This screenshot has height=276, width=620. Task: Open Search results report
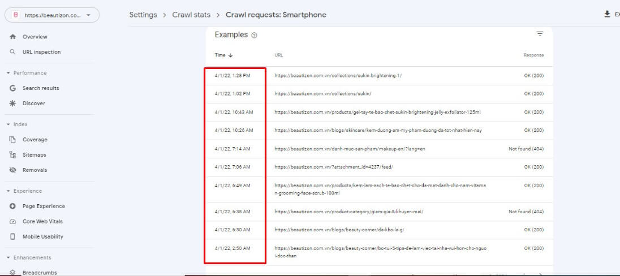[x=41, y=88]
